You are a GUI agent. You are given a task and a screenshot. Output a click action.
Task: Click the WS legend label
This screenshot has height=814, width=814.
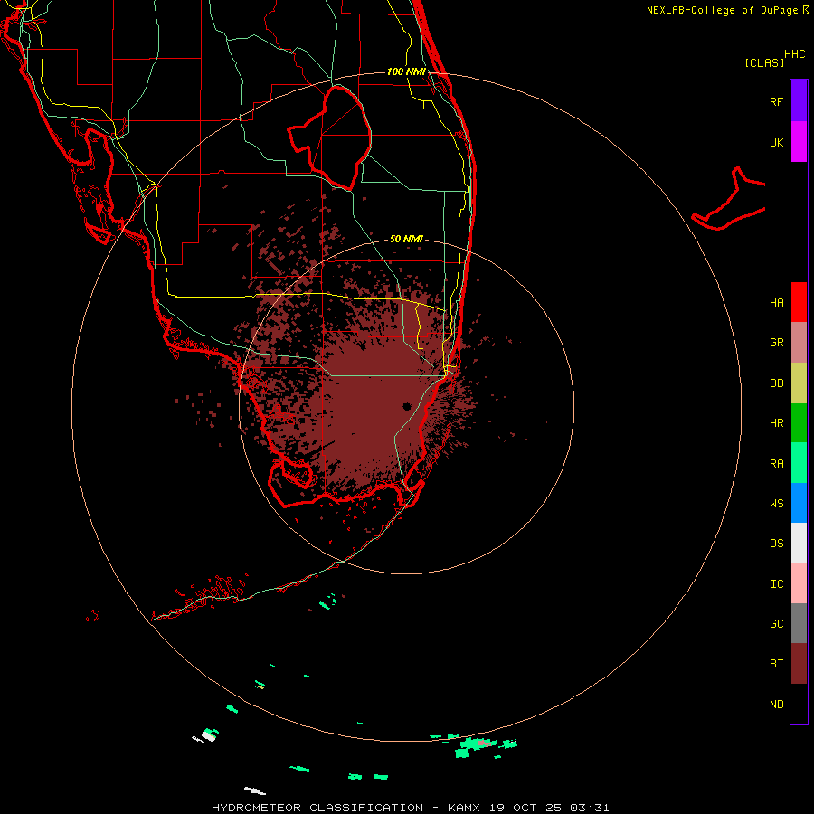click(776, 504)
